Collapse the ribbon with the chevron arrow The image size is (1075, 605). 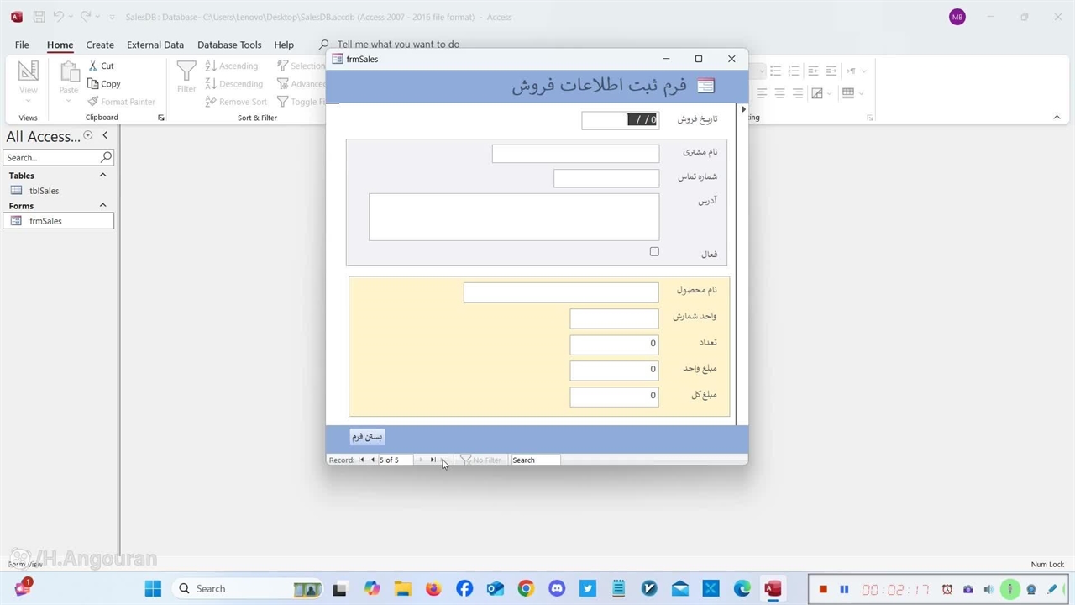[x=1057, y=118]
